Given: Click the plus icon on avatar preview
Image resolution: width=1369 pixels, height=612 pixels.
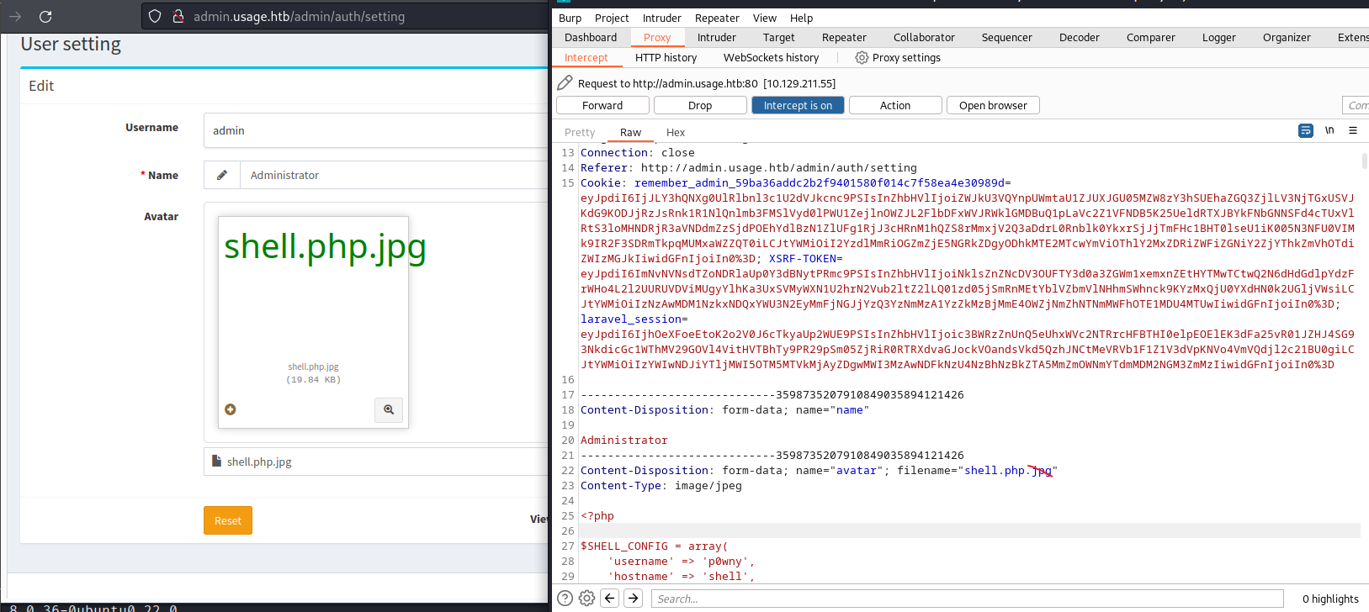Looking at the screenshot, I should [231, 409].
